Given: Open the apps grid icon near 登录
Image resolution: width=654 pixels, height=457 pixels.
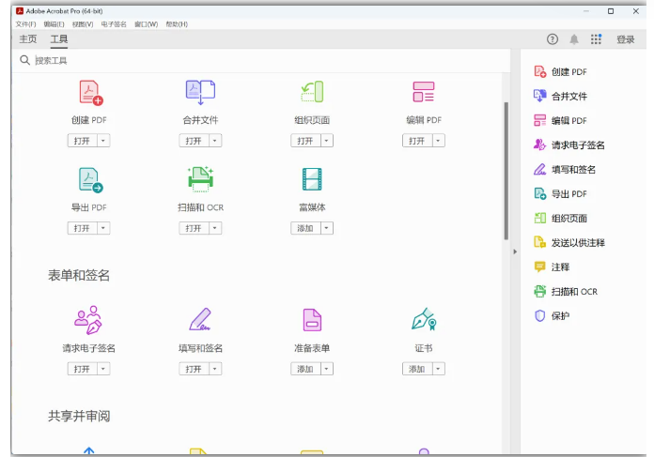Looking at the screenshot, I should (x=596, y=39).
